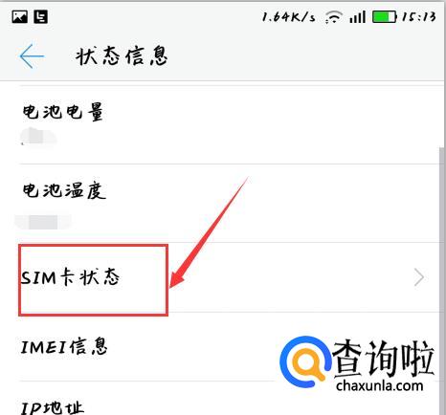
Task: Open the SIM卡状态 chevron arrow
Action: point(419,277)
